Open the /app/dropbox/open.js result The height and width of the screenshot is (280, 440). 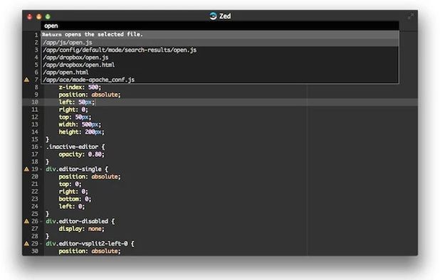click(220, 58)
